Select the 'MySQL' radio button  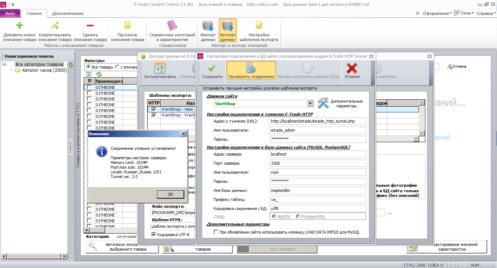(274, 217)
